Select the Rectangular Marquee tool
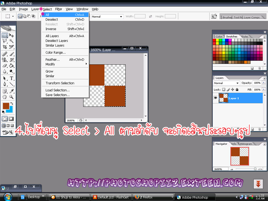 coord(5,36)
